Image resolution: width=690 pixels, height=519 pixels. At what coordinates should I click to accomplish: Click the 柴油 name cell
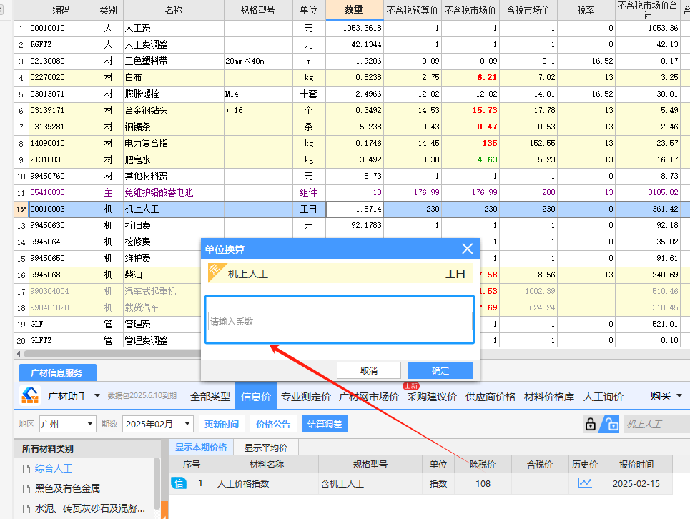tap(161, 275)
